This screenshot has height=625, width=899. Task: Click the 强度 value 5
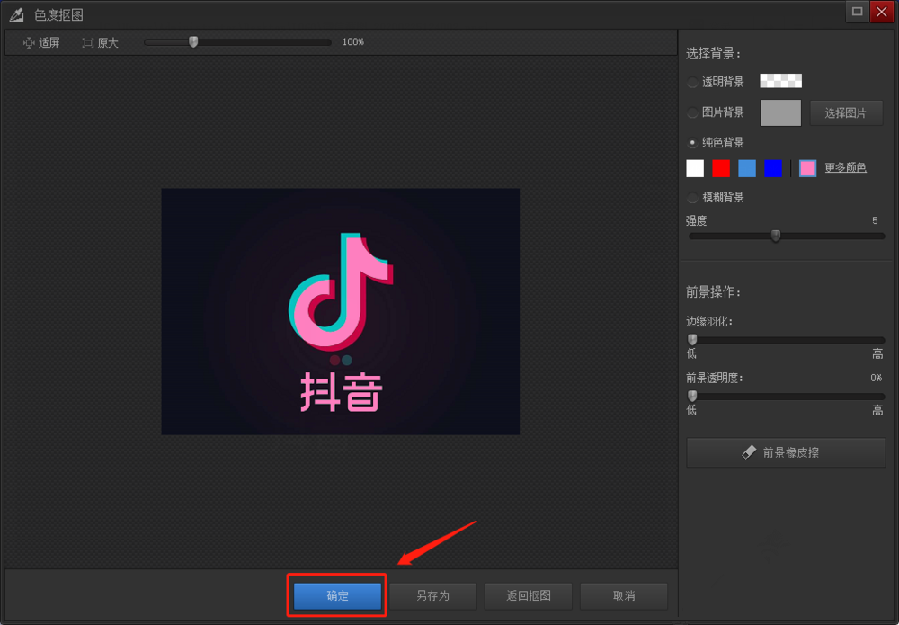coord(875,220)
